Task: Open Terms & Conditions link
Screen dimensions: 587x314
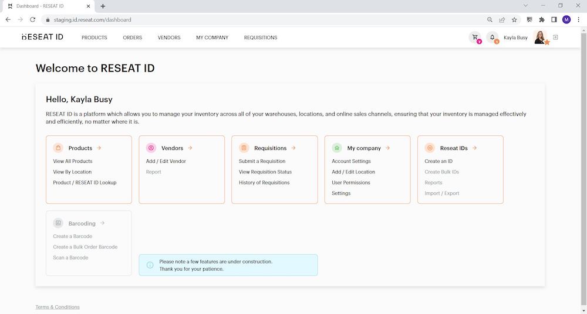Action: [58, 307]
